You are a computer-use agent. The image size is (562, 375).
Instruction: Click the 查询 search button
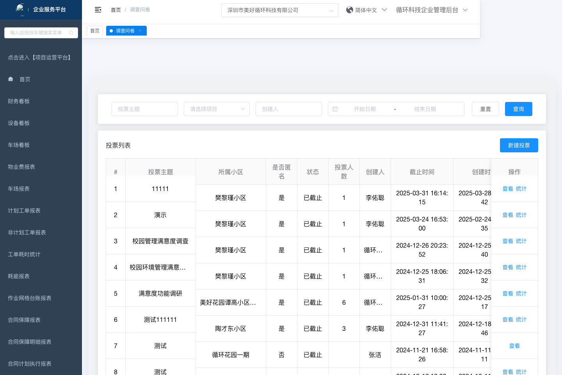click(x=518, y=109)
